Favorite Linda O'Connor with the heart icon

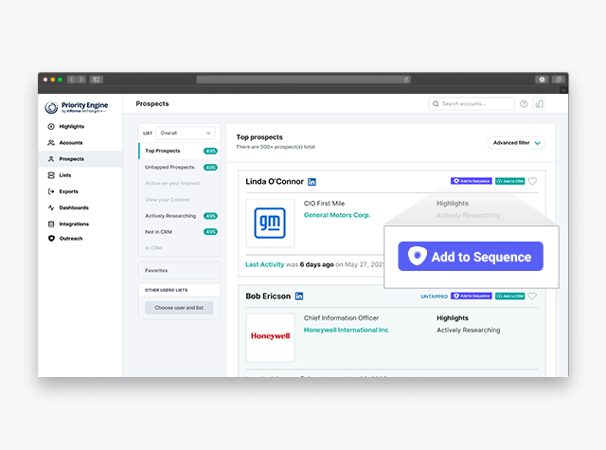coord(532,181)
